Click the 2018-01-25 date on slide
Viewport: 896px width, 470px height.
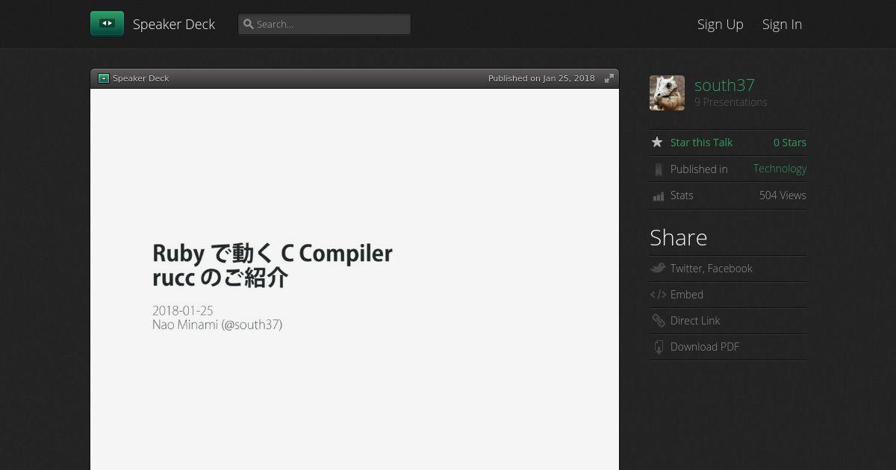pos(183,310)
